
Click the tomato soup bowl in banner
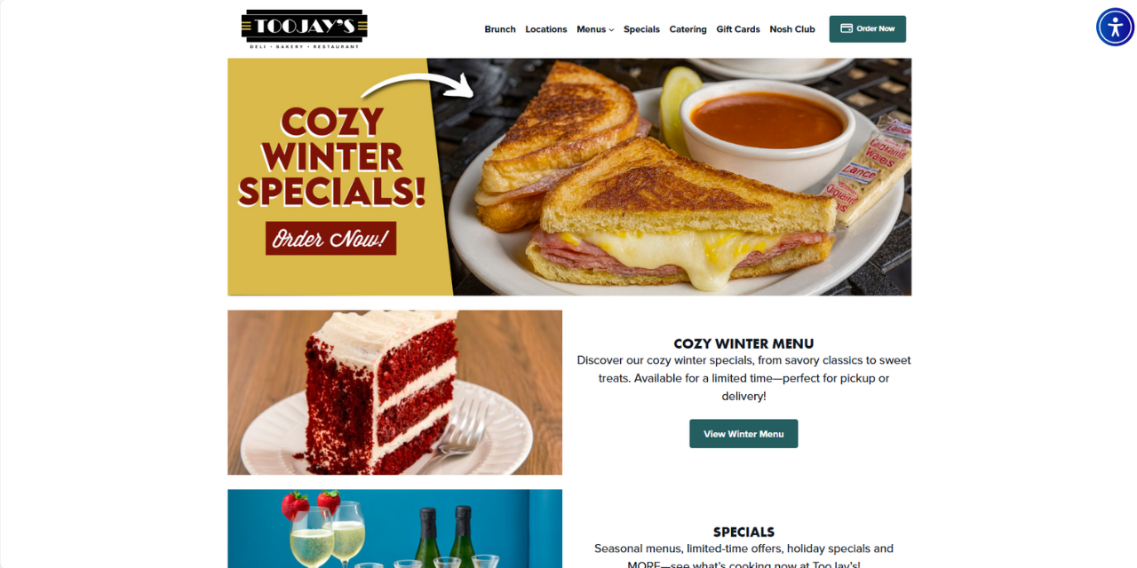click(x=766, y=124)
